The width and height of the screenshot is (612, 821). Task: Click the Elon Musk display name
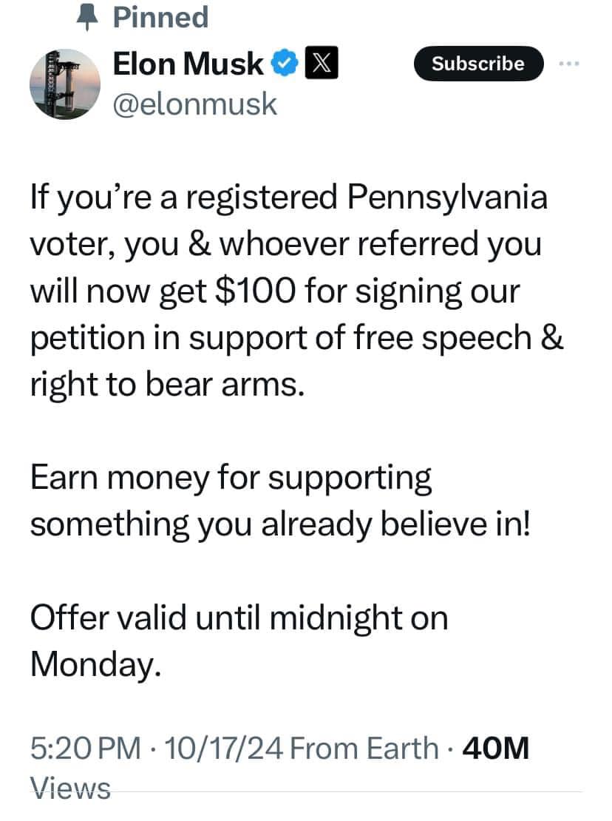[x=188, y=65]
